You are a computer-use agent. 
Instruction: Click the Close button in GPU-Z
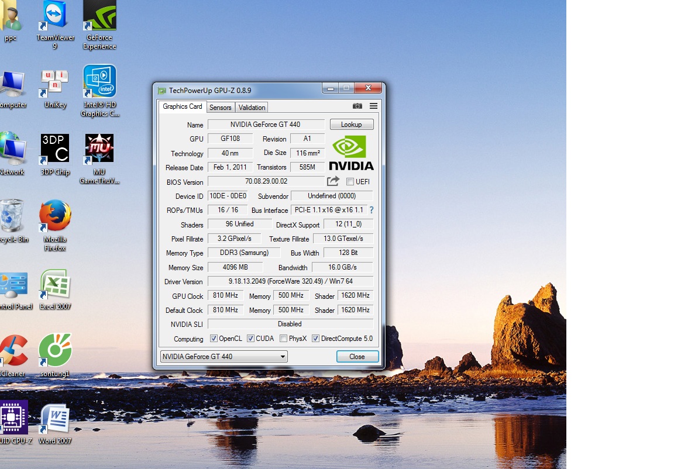pos(357,357)
